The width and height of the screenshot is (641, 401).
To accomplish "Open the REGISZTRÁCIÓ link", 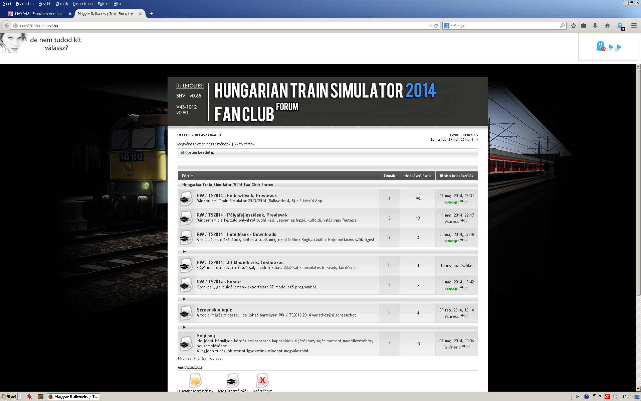I will tap(208, 135).
